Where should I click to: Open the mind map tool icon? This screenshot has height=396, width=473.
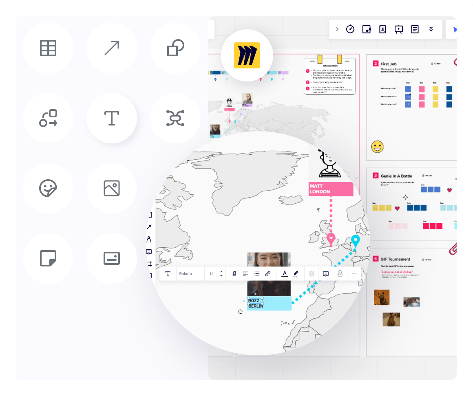coord(175,118)
